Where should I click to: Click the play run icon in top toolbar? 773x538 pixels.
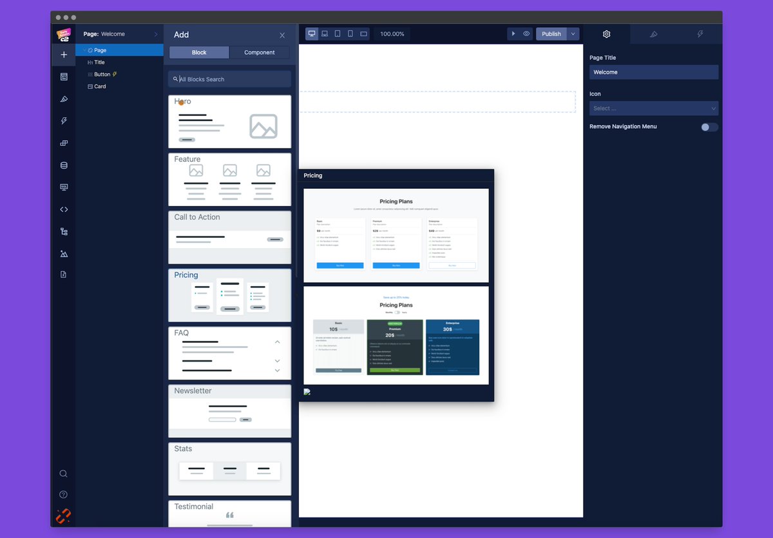coord(513,34)
